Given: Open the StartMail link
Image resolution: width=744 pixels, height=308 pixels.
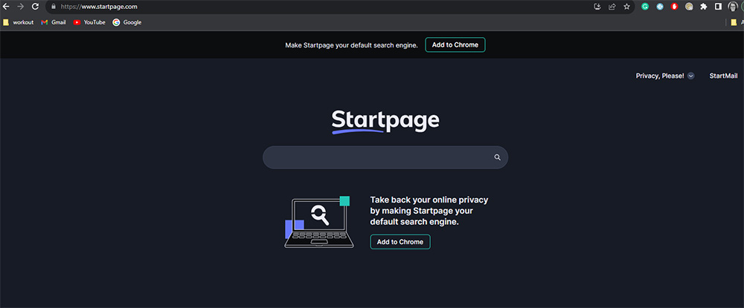Looking at the screenshot, I should (723, 76).
